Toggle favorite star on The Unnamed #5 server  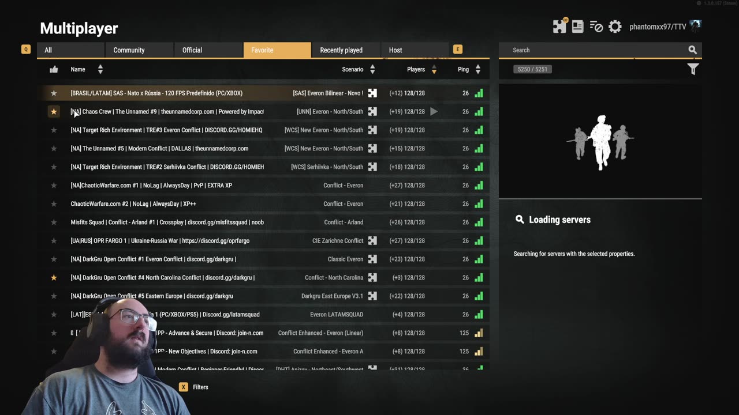pyautogui.click(x=54, y=148)
